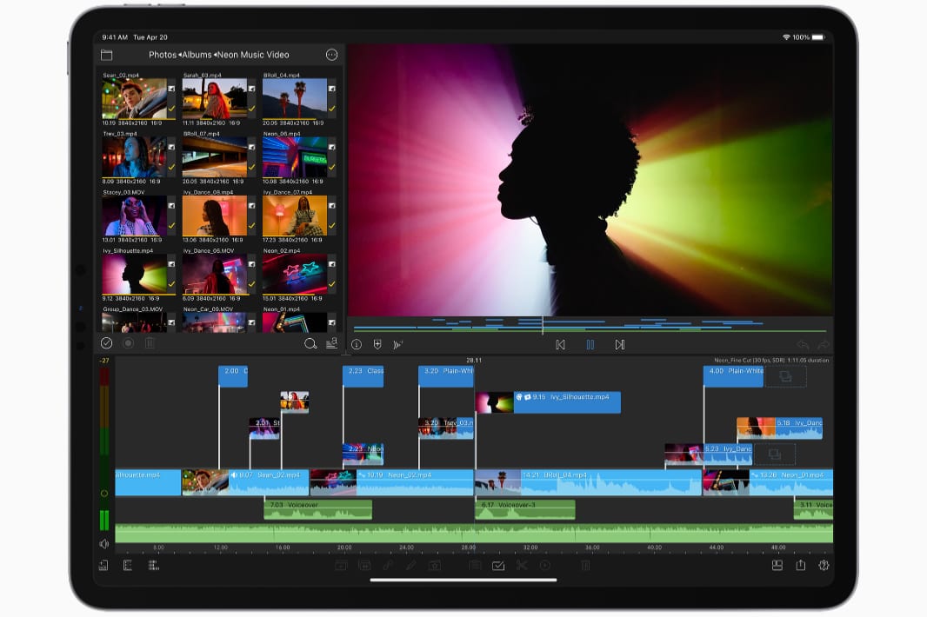Screen dimensions: 927x617
Task: Open the library more options menu
Action: pos(331,55)
